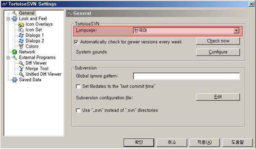Close the TortoiseSVN Settings window
The image size is (256, 149).
point(251,4)
